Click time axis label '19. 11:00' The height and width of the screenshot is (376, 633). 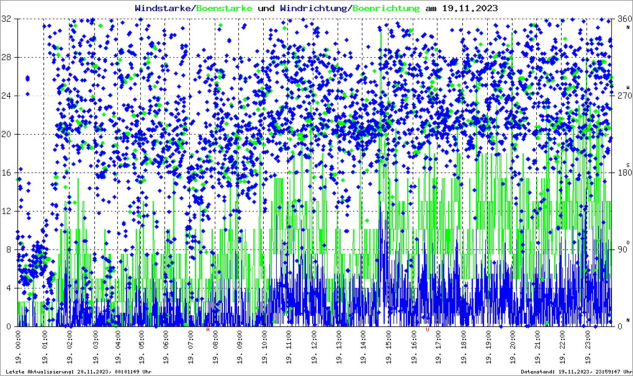click(289, 347)
